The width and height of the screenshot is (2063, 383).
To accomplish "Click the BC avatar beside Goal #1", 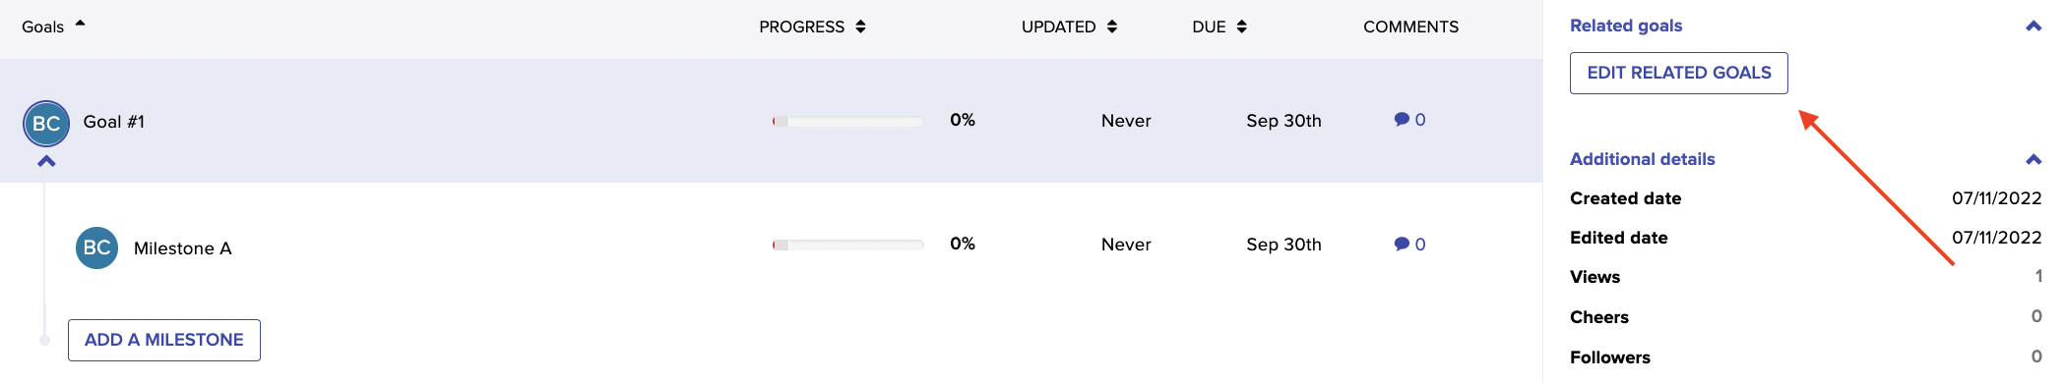I will (46, 124).
